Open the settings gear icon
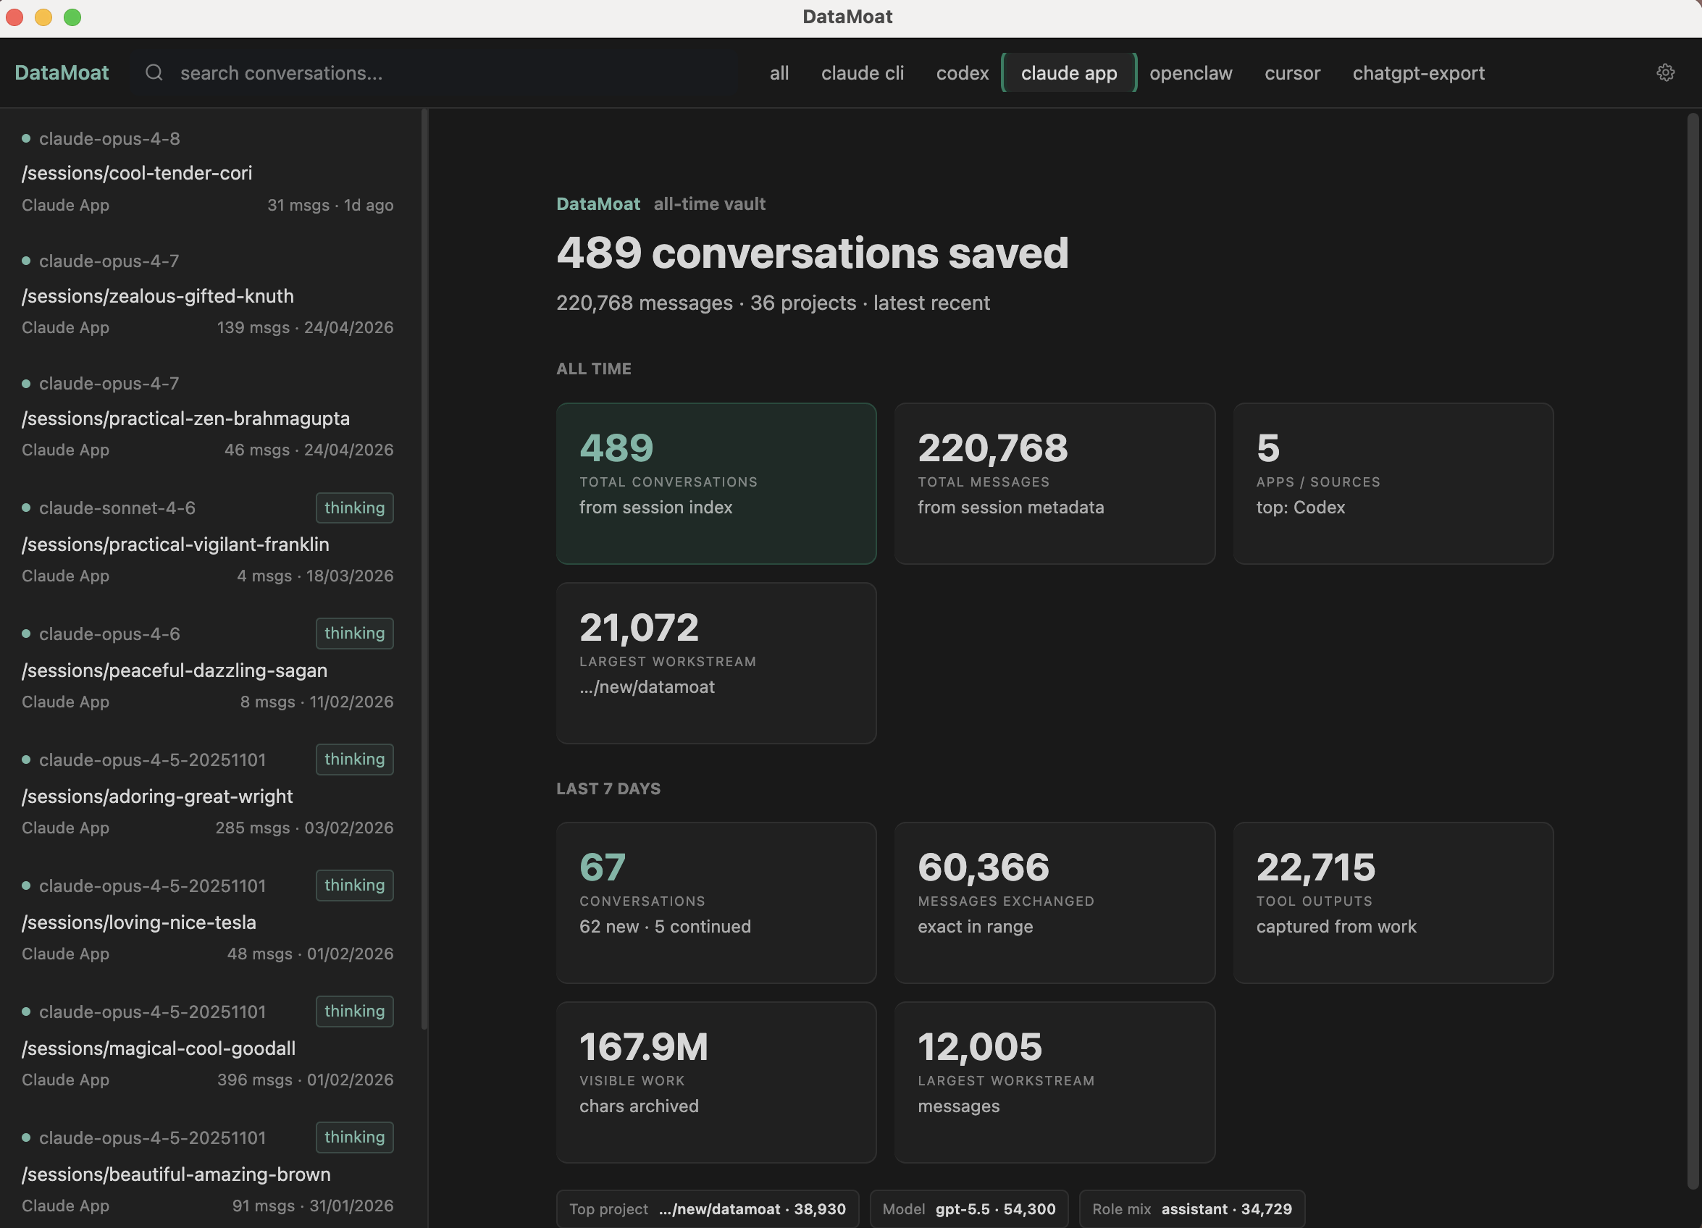The height and width of the screenshot is (1228, 1702). (1665, 72)
